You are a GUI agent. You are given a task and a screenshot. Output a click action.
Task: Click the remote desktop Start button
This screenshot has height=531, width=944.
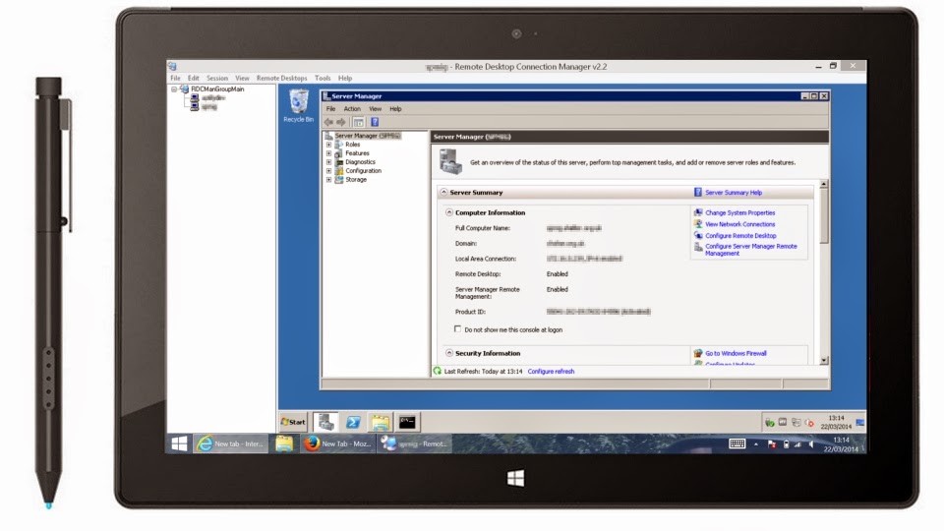[293, 422]
